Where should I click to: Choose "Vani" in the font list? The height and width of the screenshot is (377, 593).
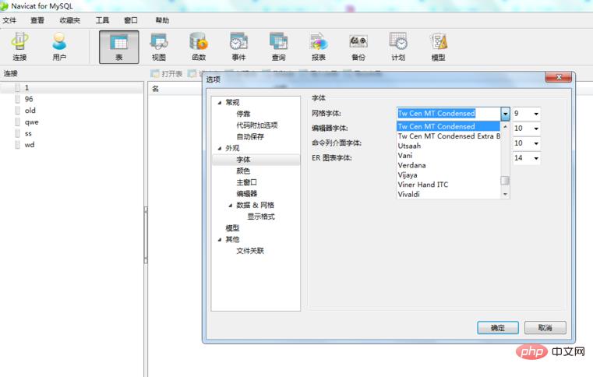click(x=449, y=156)
